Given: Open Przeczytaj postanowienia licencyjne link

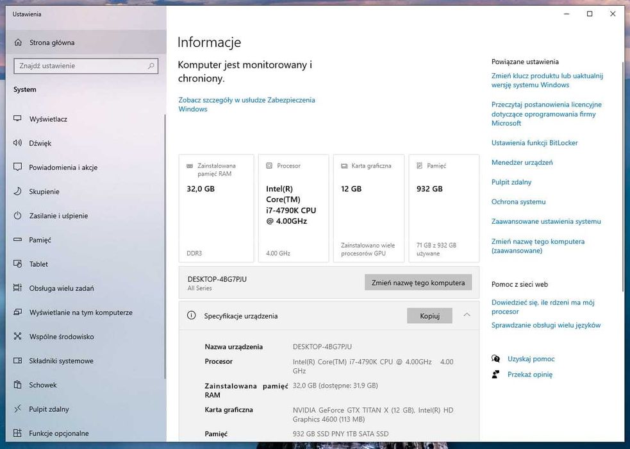Looking at the screenshot, I should point(547,114).
